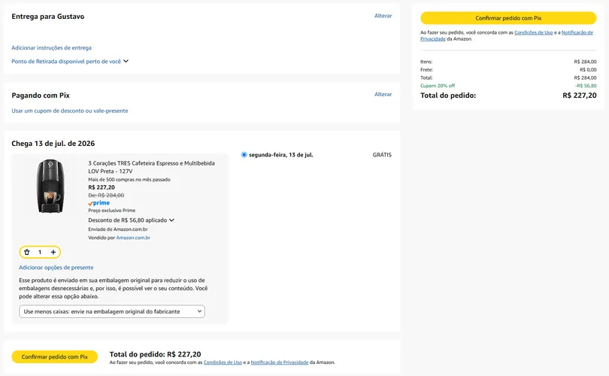
Task: Expand Ponto de Retirada chevron
Action: coord(126,61)
